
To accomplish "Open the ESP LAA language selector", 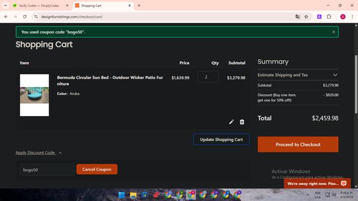I will coord(318,195).
